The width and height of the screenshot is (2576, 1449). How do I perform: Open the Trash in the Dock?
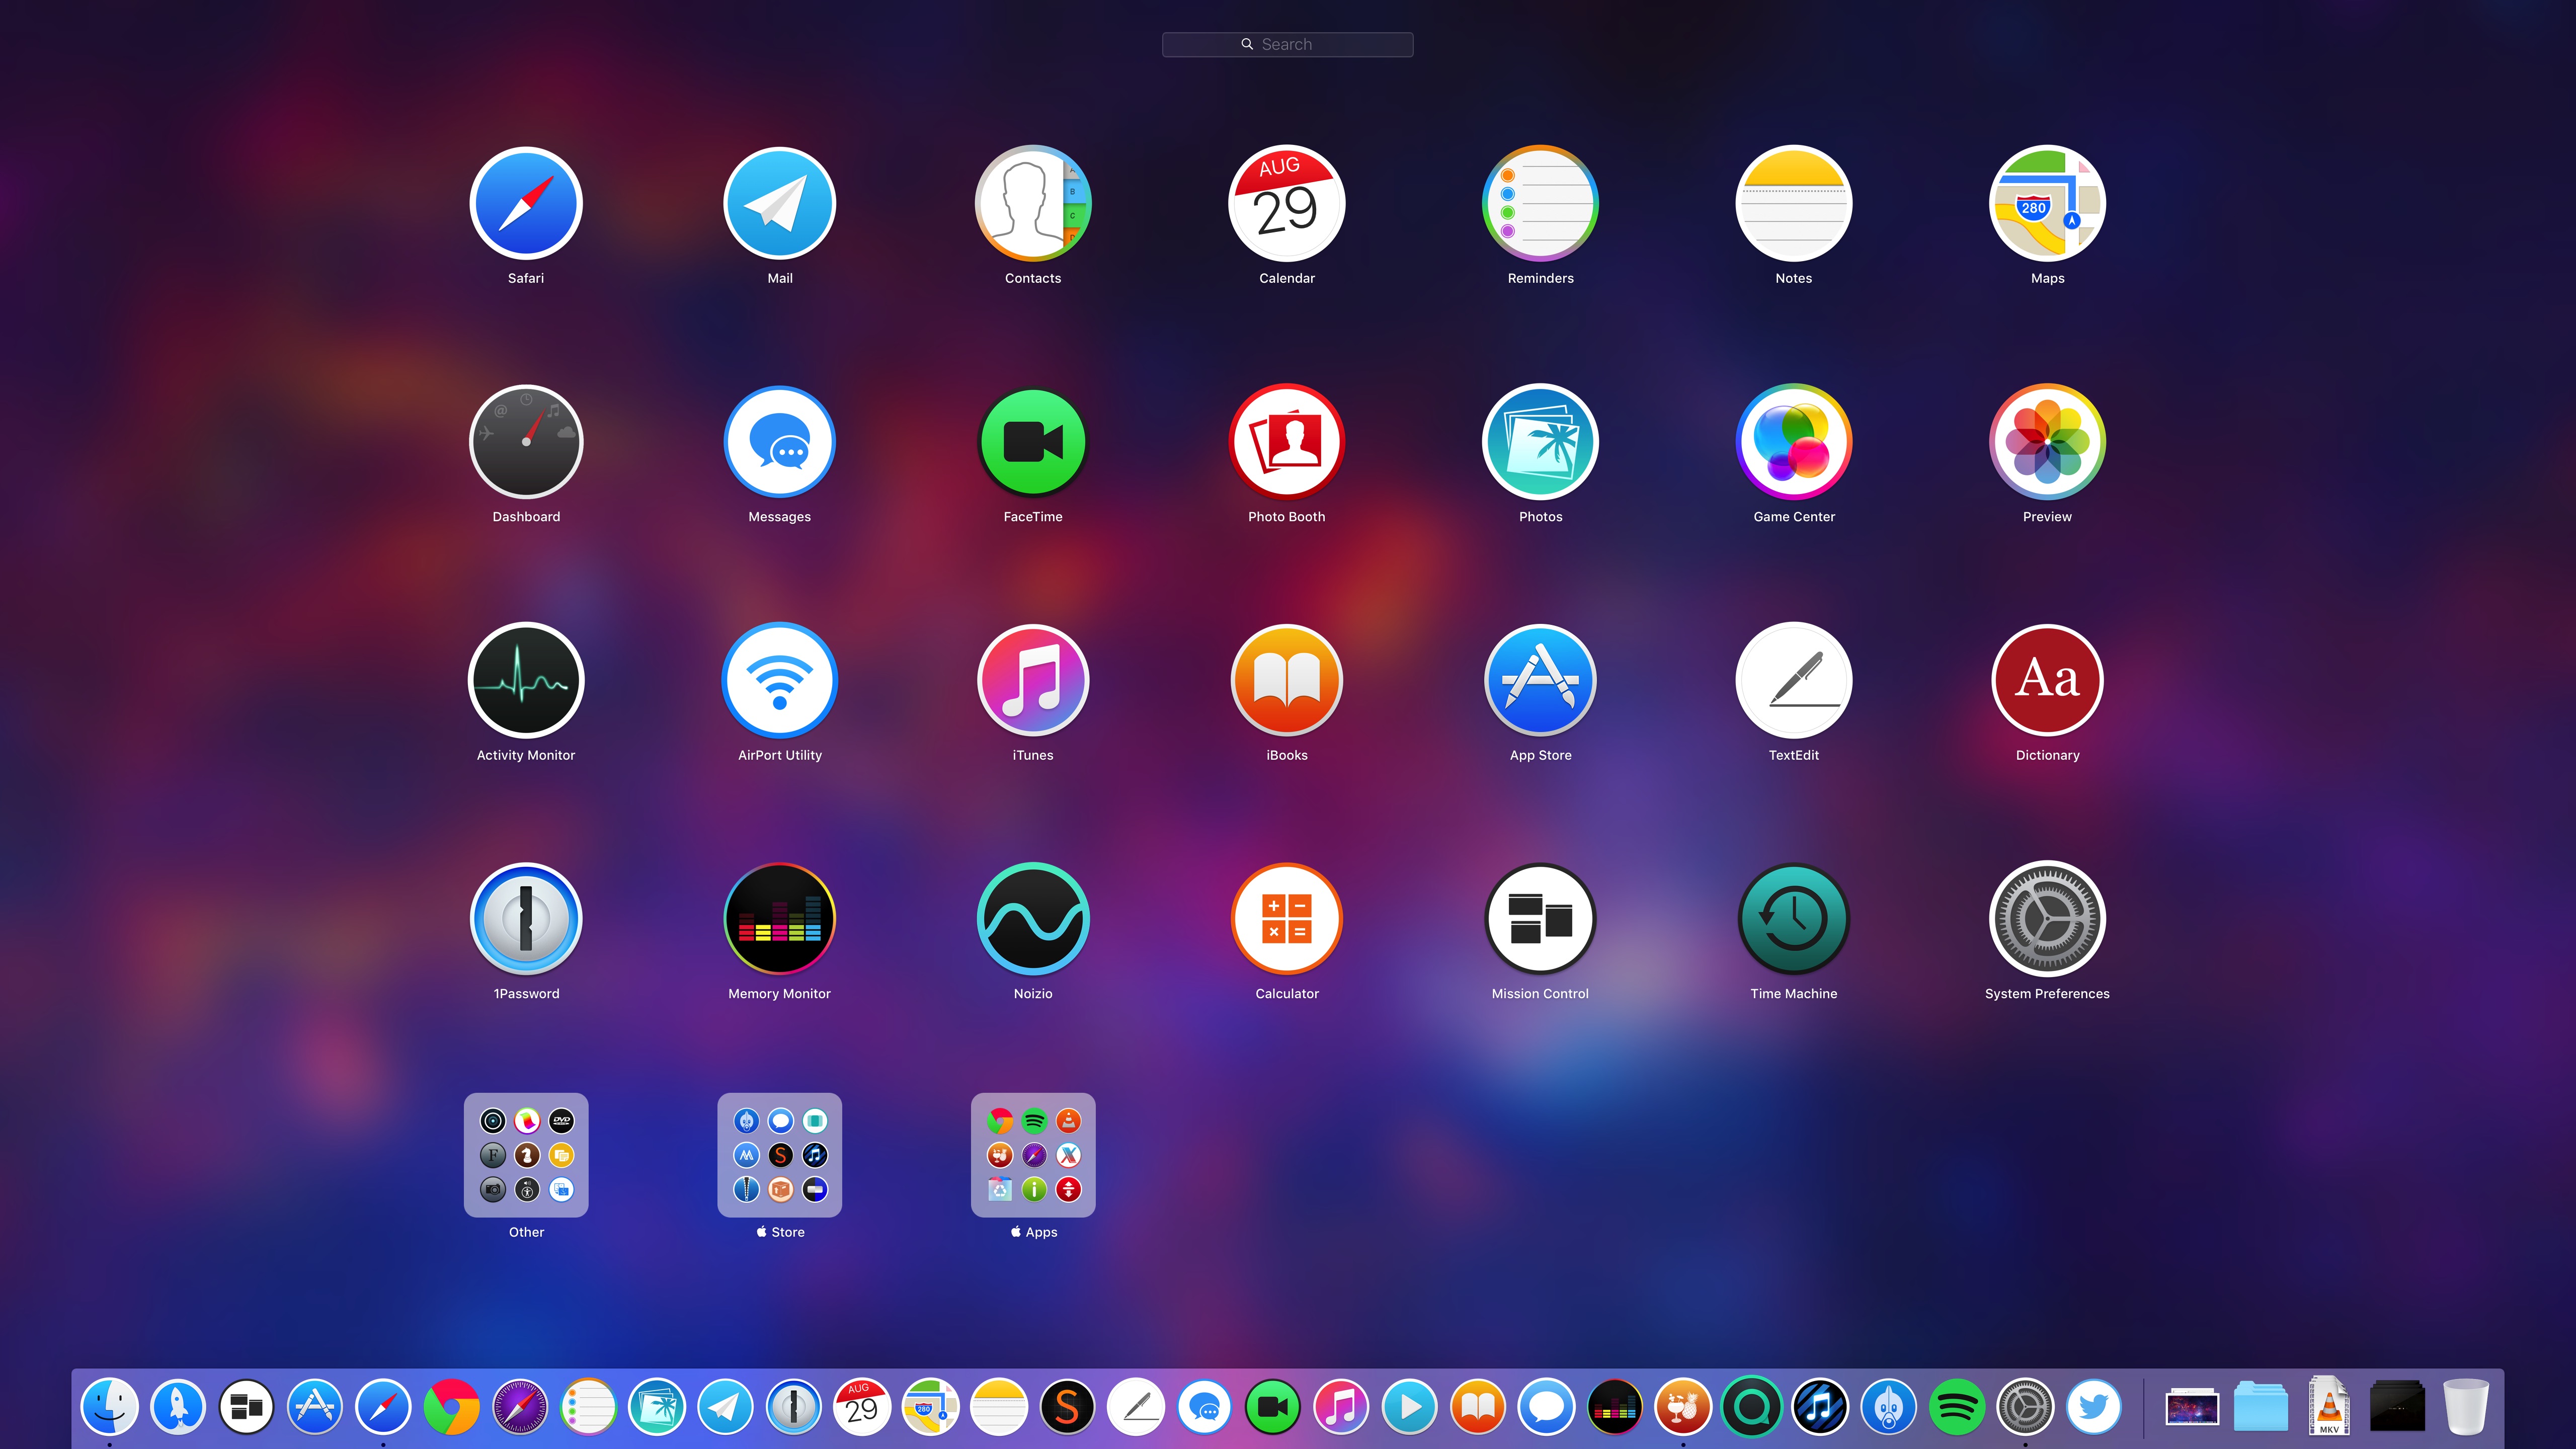[2465, 1406]
